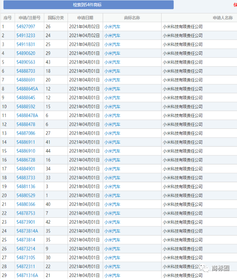237x279 pixels.
Task: Click the 商标名称 column header
Action: [132, 18]
